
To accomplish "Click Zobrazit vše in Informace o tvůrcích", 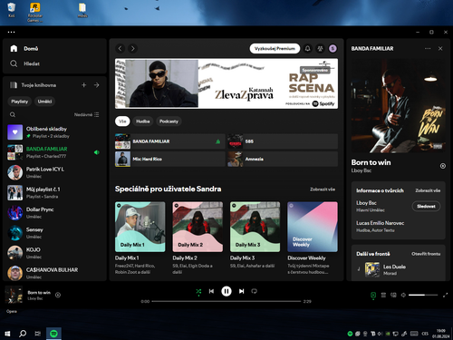I will point(428,190).
